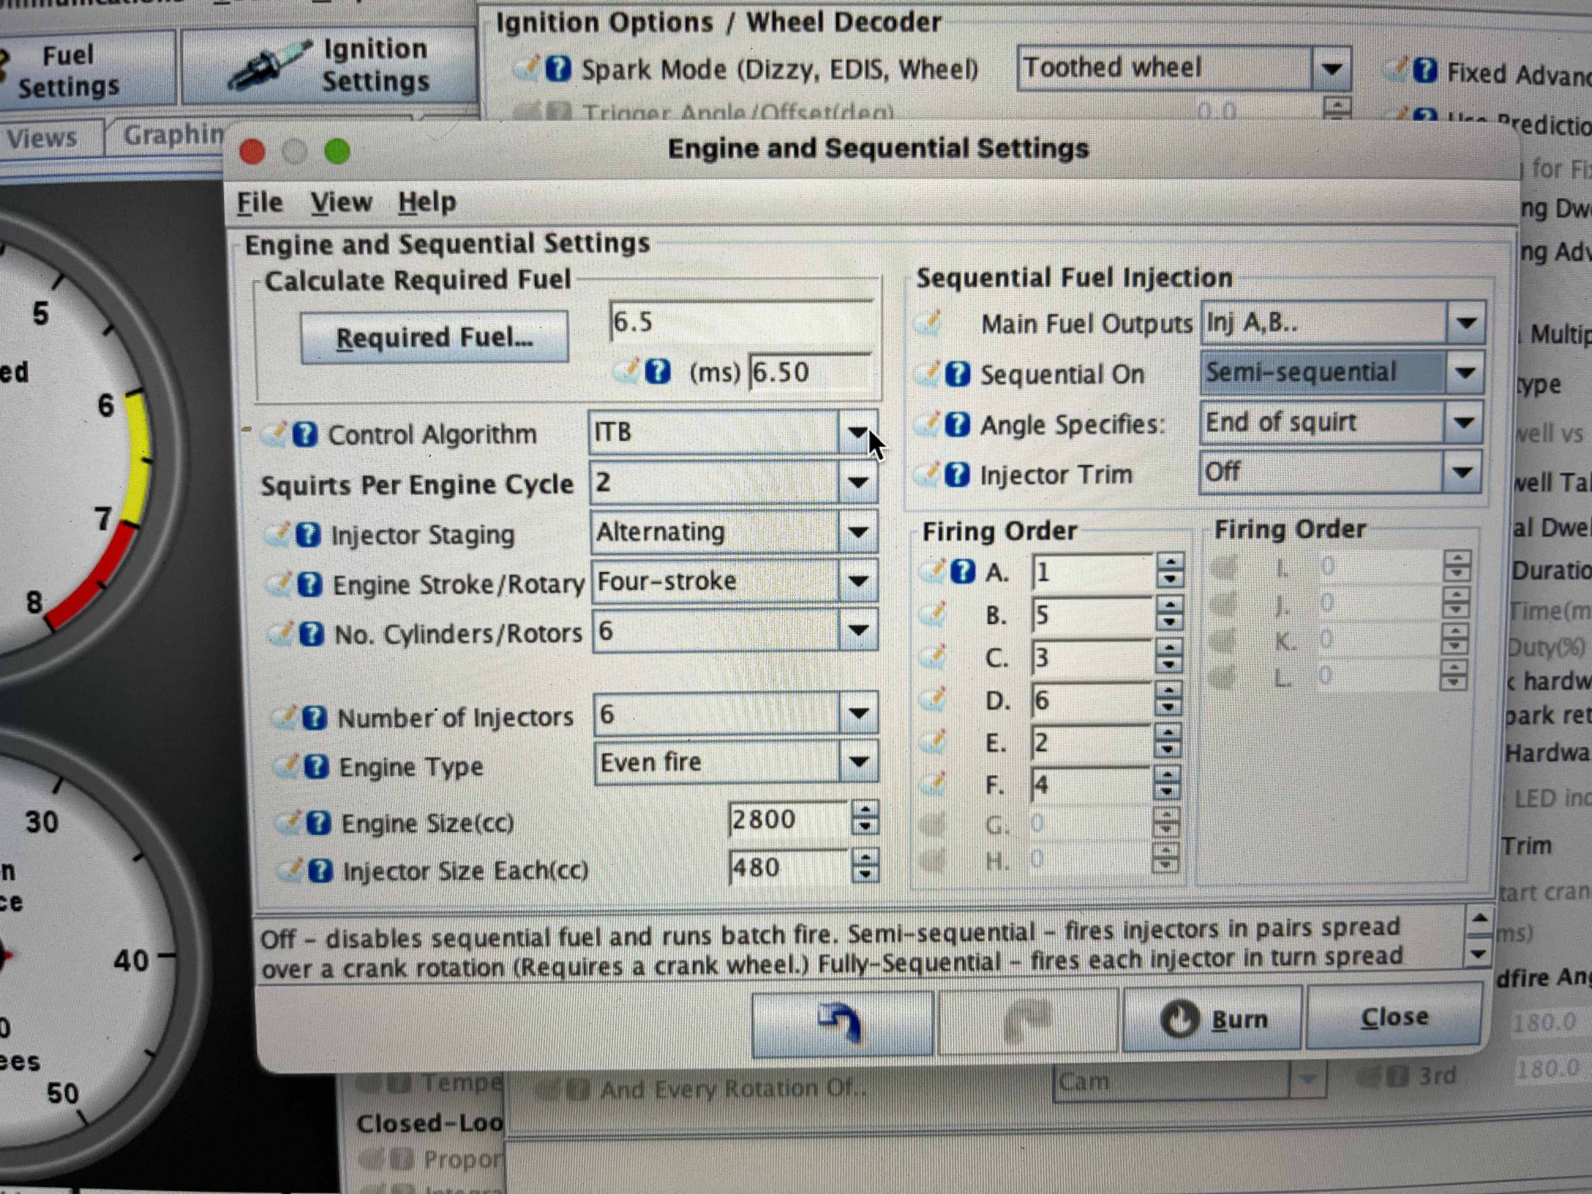Screen dimensions: 1592x1194
Task: Click help icon for Spark Mode setting
Action: click(558, 69)
